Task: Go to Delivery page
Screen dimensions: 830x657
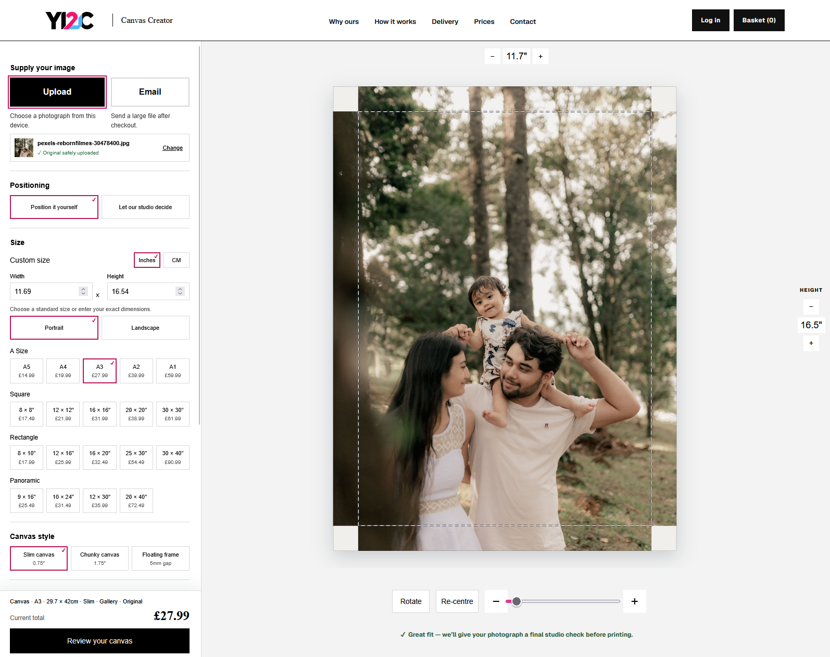Action: tap(445, 21)
